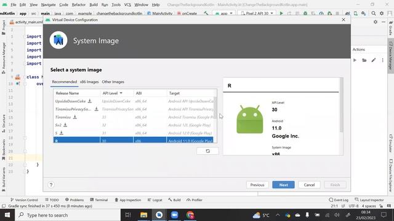Click the Release Name column header
Viewport: 394px width, 221px height.
coord(76,93)
